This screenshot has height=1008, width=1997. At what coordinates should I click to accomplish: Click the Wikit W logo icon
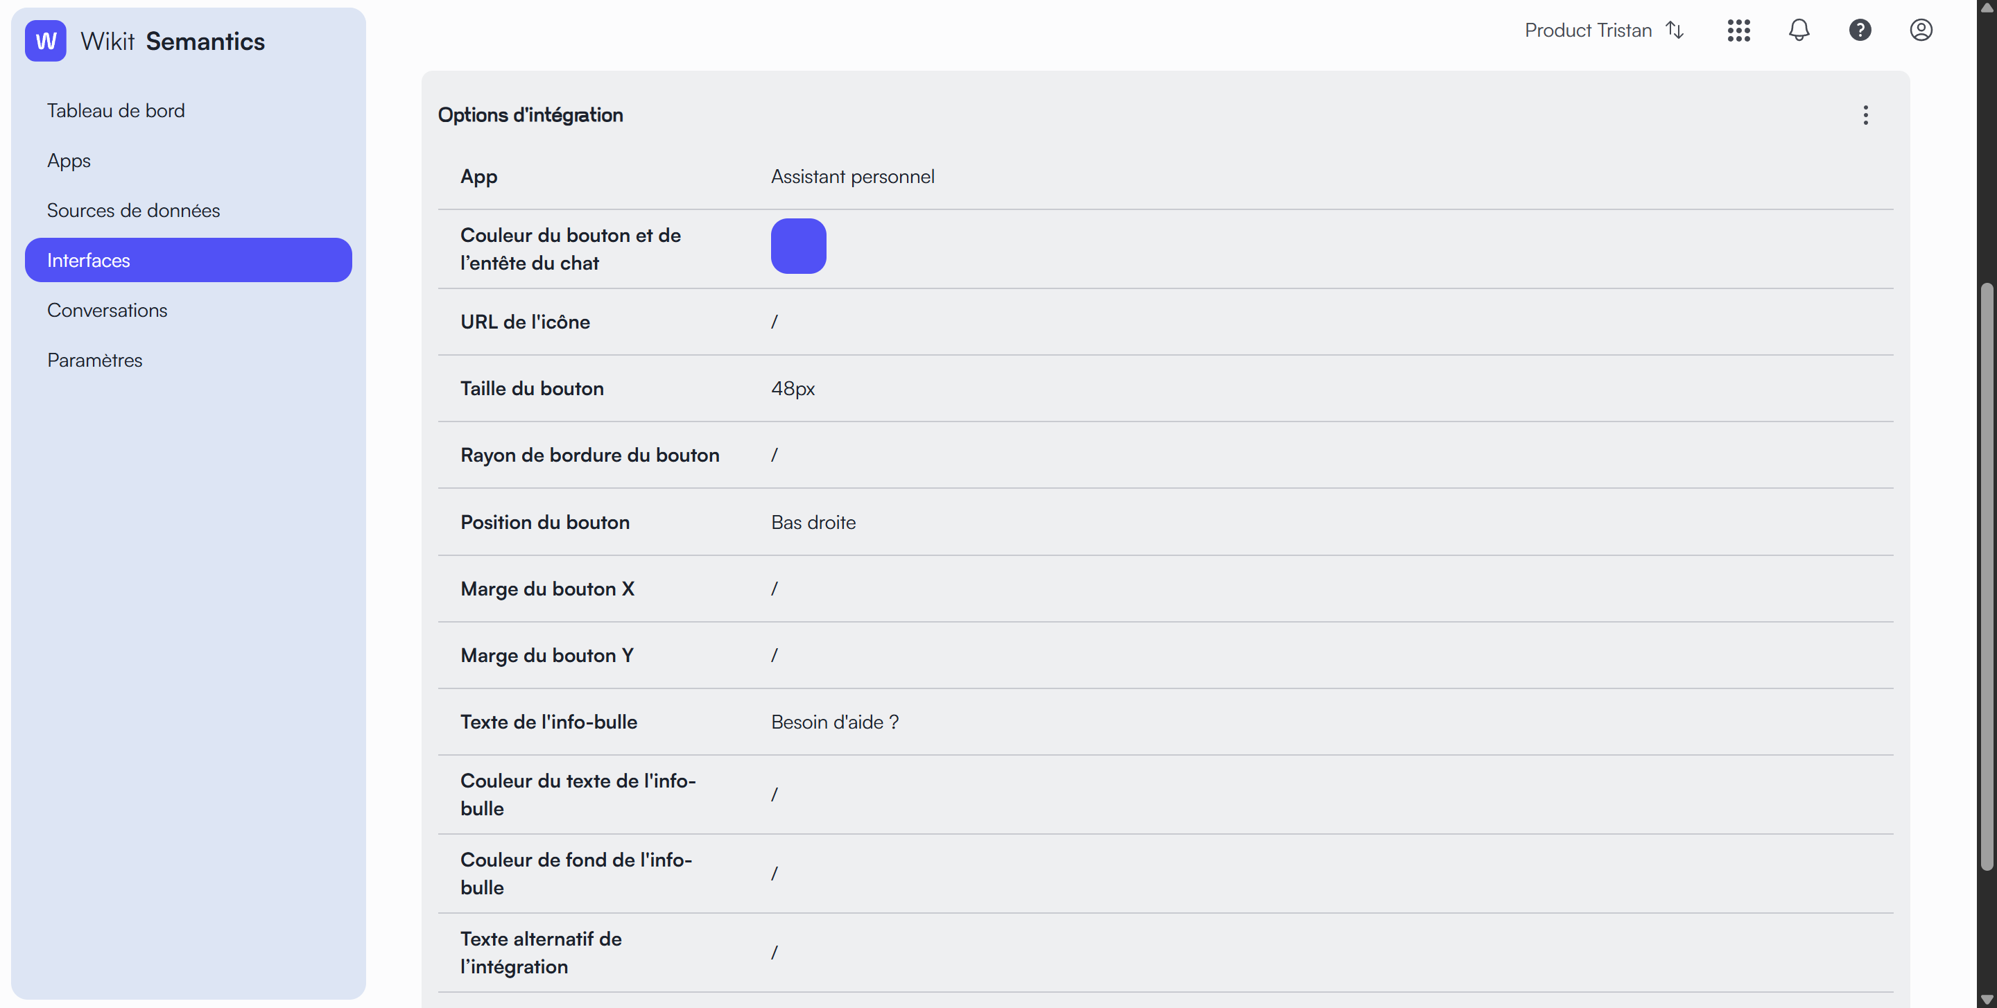[45, 41]
